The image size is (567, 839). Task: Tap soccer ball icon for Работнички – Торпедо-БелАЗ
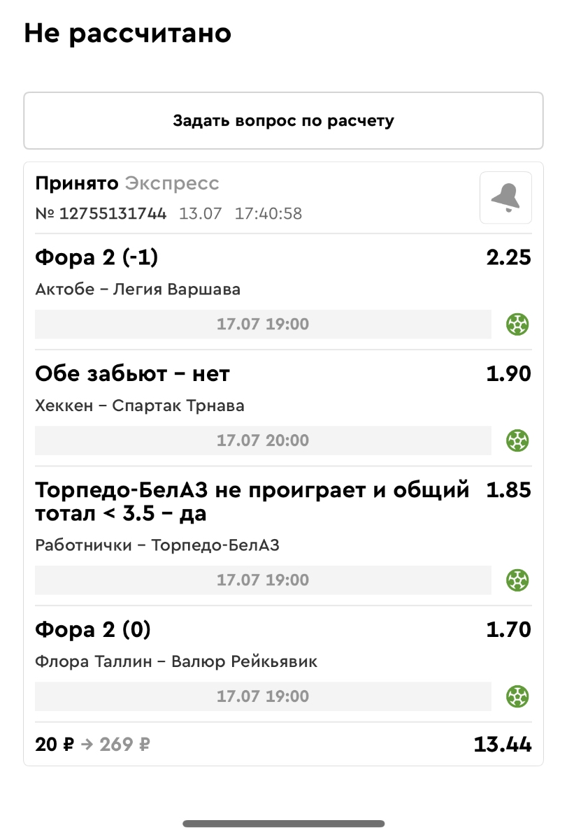[517, 580]
